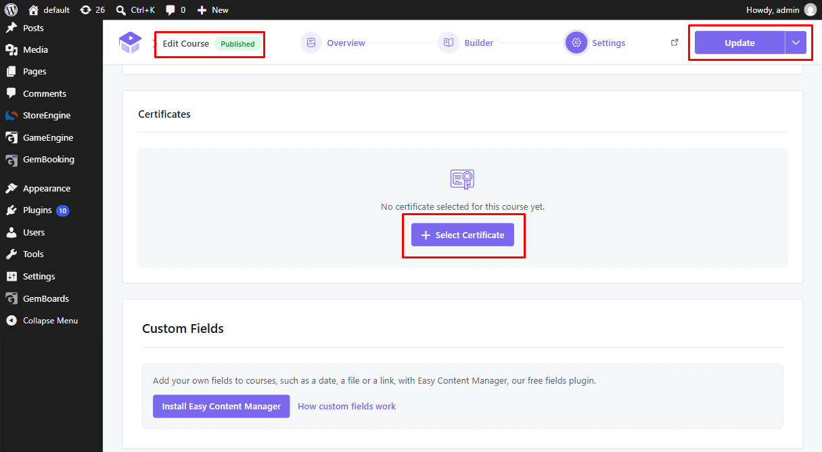Open the Builder step book icon
822x452 pixels.
pyautogui.click(x=449, y=43)
